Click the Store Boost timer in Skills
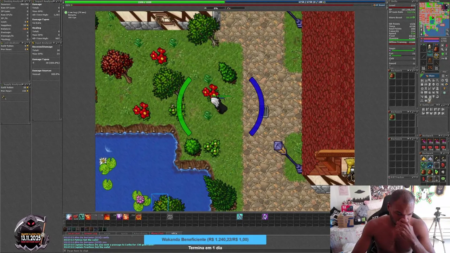Viewport: 450px width, 253px height. pyautogui.click(x=402, y=18)
